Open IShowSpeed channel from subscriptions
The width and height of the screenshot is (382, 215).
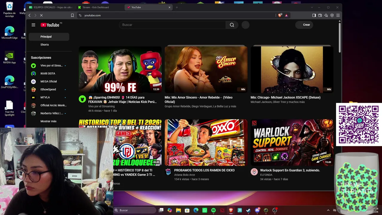point(49,90)
